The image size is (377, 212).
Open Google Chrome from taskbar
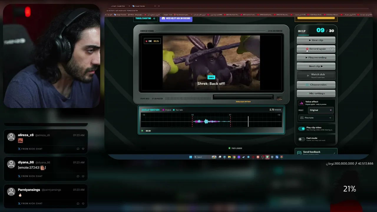[x=234, y=157]
